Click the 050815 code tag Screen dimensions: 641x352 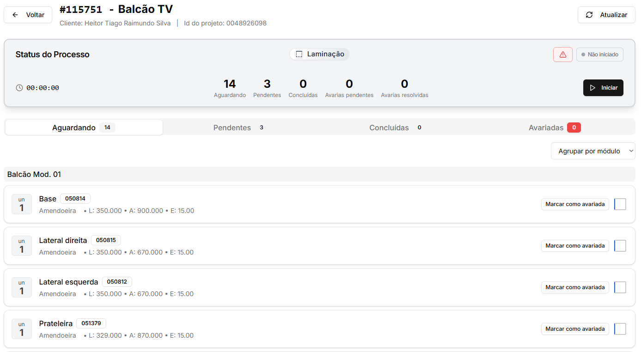106,240
